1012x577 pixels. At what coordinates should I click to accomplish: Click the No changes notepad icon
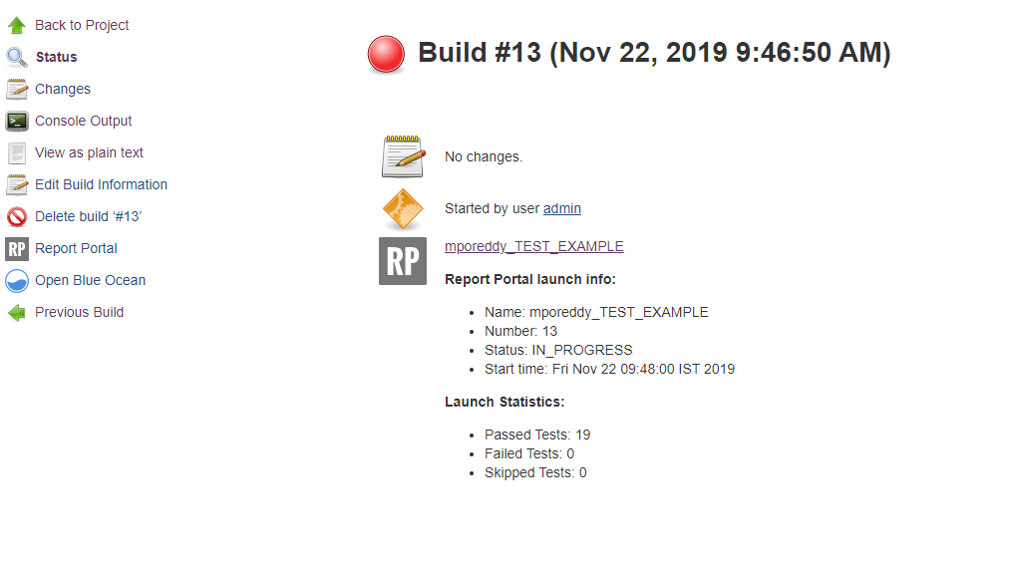coord(402,155)
